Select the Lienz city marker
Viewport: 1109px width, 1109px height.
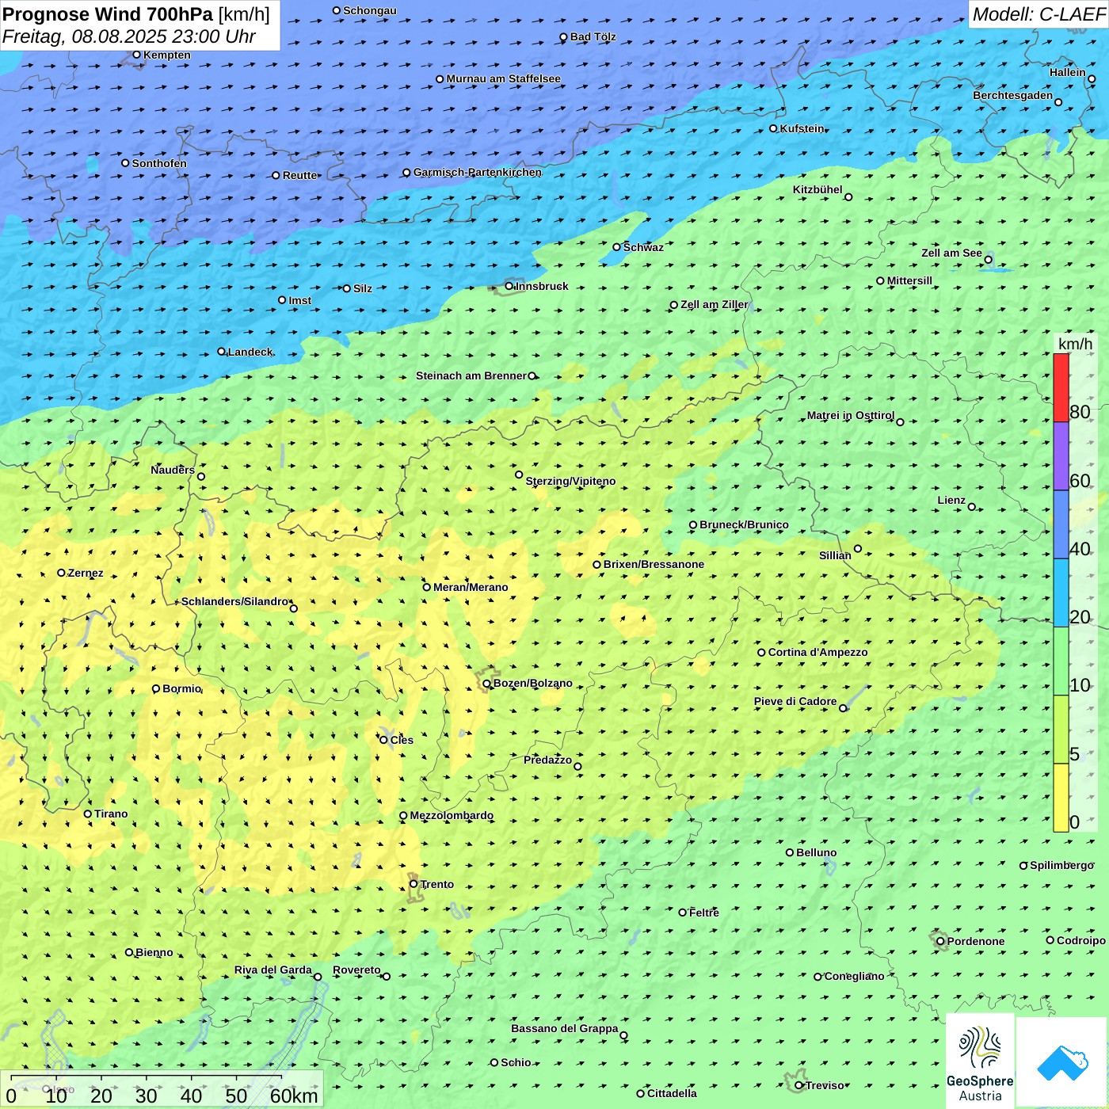click(x=972, y=507)
